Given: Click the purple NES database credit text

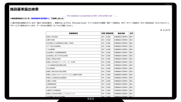Looking at the screenshot, I should 90,16.
